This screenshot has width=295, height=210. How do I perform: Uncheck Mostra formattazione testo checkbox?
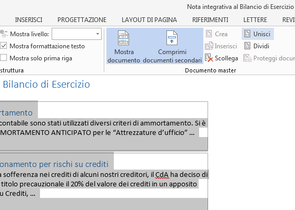[3, 46]
